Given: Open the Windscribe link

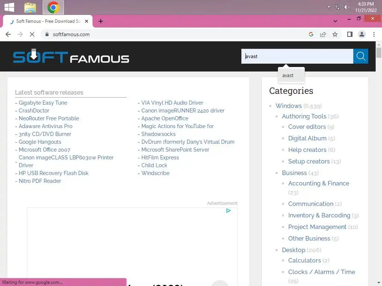Looking at the screenshot, I should tap(156, 173).
